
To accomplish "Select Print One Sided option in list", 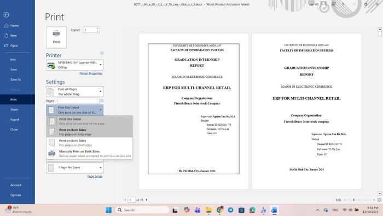I will click(x=89, y=121).
